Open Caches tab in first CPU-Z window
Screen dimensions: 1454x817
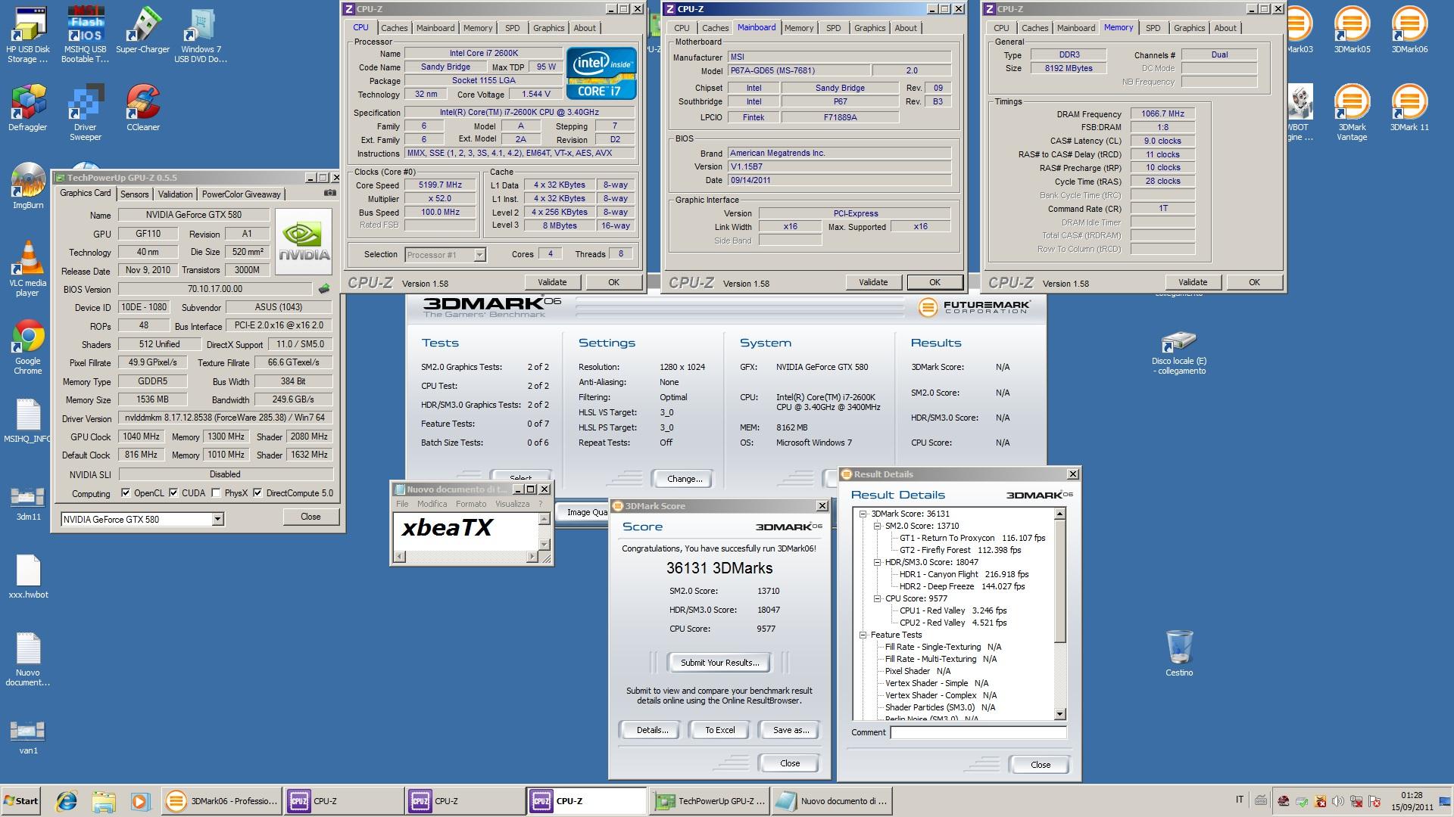(394, 28)
